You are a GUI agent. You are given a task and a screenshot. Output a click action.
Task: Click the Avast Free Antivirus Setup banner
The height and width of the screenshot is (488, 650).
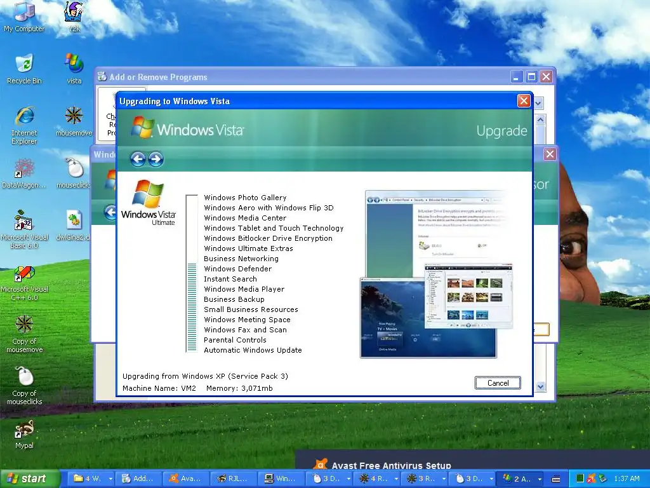point(472,460)
